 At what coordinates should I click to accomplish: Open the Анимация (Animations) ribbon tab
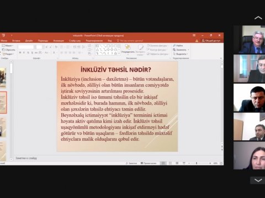59,41
